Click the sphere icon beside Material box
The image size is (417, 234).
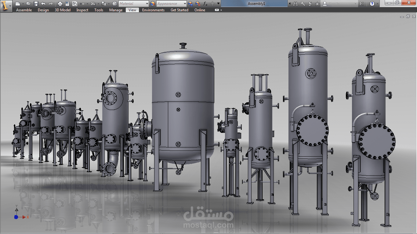[x=114, y=4]
